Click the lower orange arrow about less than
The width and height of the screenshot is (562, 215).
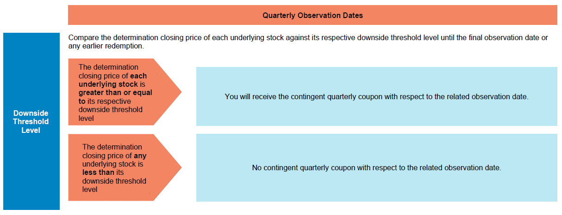click(125, 167)
